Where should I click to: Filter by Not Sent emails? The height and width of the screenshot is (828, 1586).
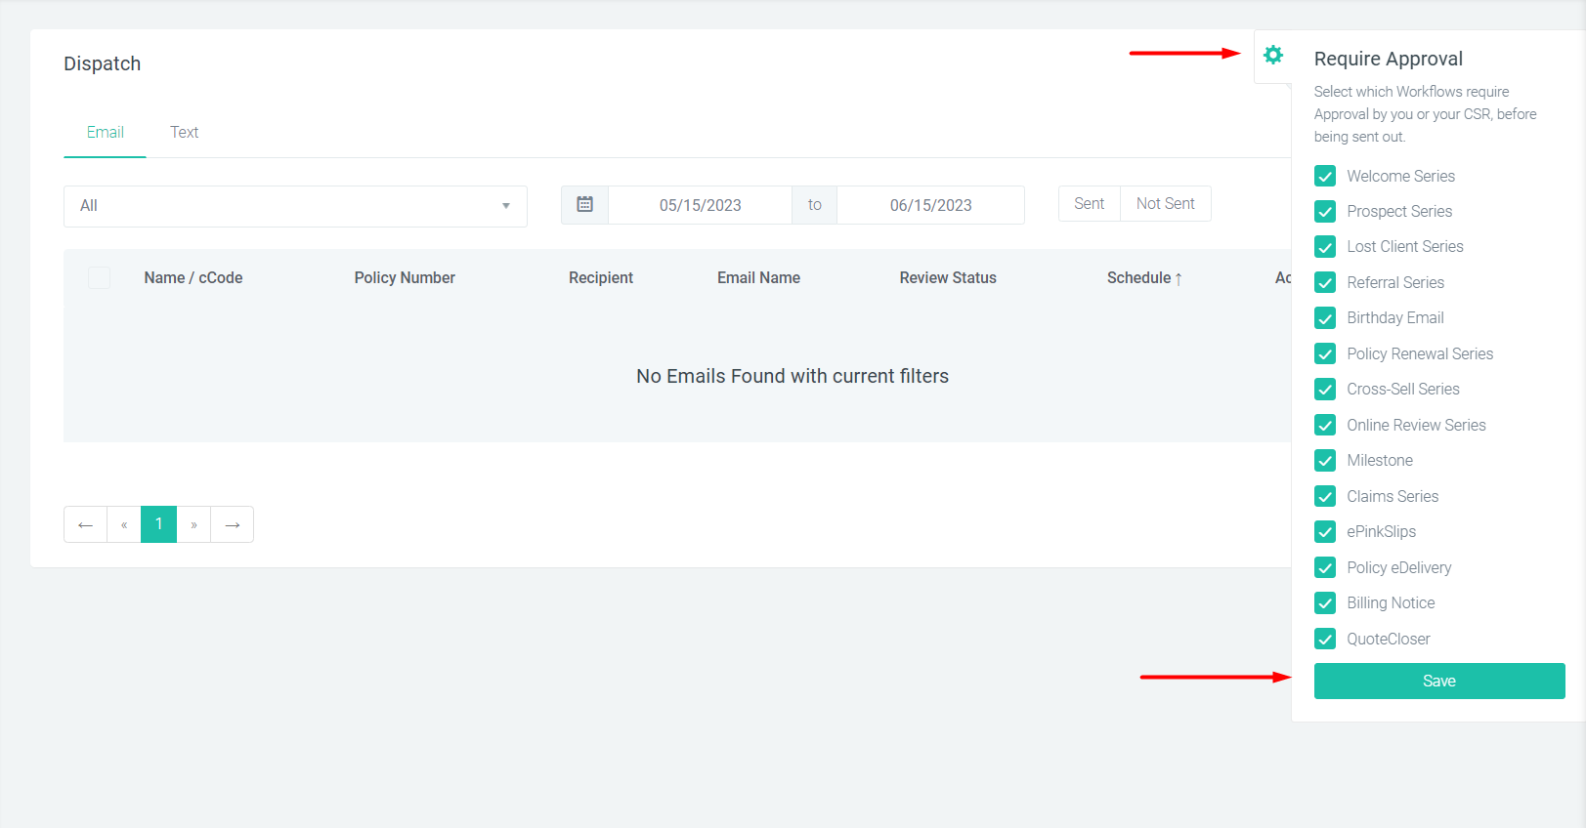coord(1165,204)
